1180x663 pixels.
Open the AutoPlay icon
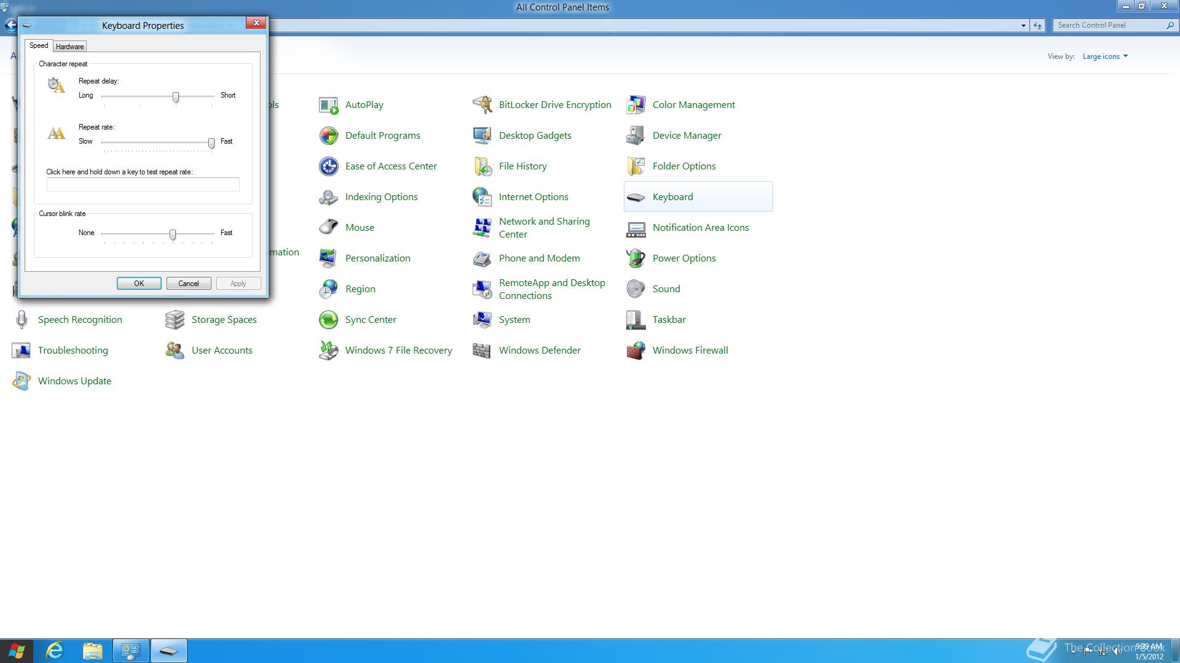(329, 105)
